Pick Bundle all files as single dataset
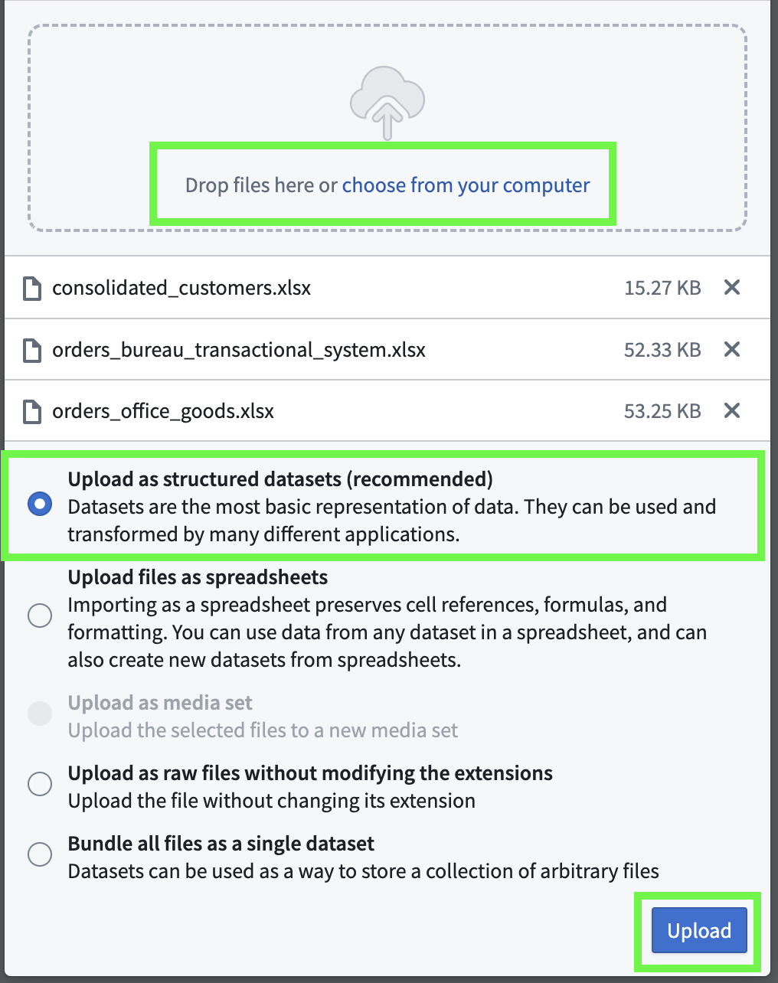The height and width of the screenshot is (983, 778). pyautogui.click(x=40, y=854)
